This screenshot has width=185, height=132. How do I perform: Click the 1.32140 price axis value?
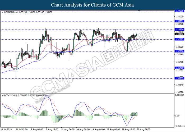click(179, 54)
